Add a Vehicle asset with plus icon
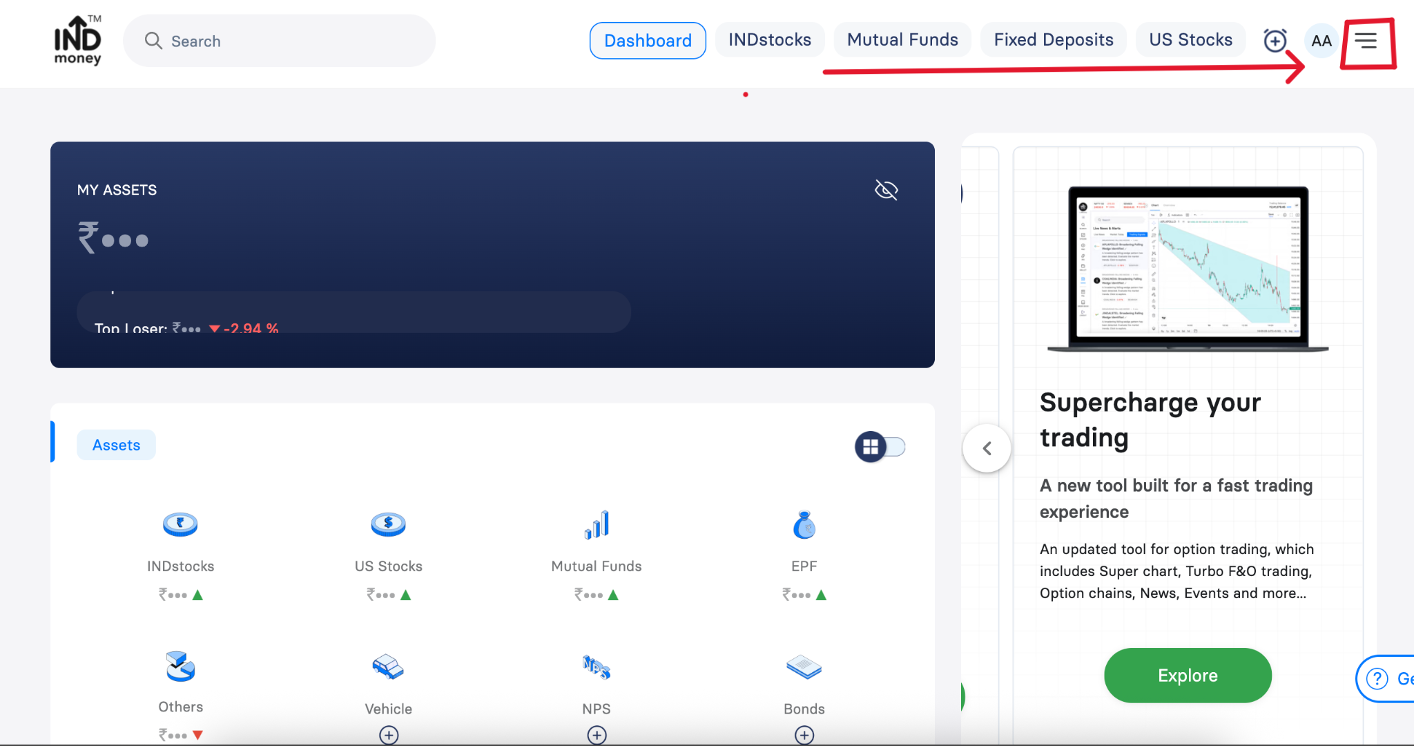This screenshot has height=746, width=1414. point(389,735)
